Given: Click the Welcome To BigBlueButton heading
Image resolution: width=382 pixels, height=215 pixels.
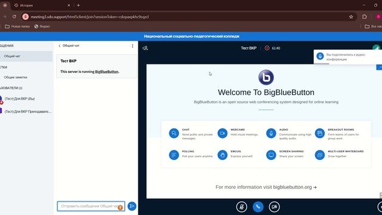Looking at the screenshot, I should point(266,93).
